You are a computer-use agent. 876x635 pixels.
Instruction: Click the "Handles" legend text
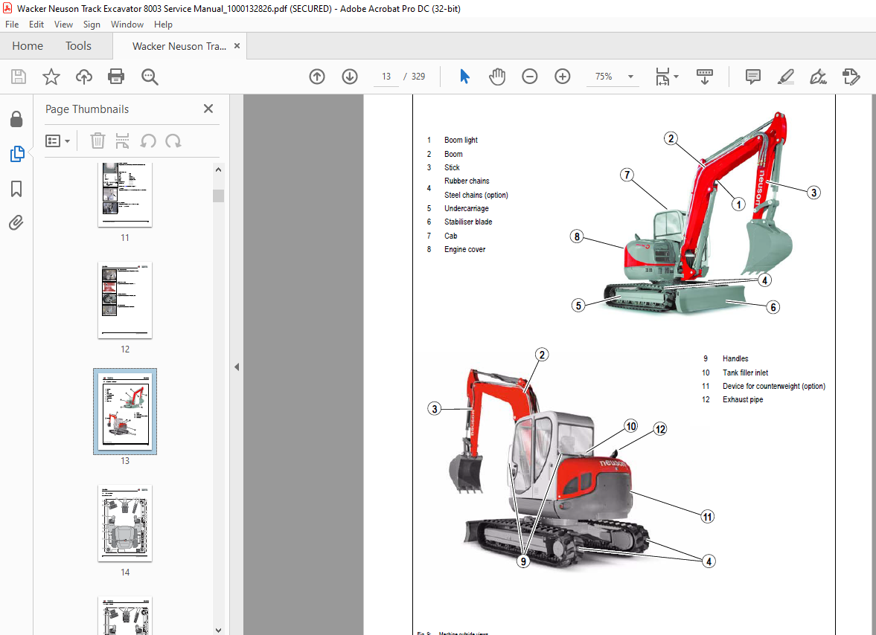tap(735, 359)
